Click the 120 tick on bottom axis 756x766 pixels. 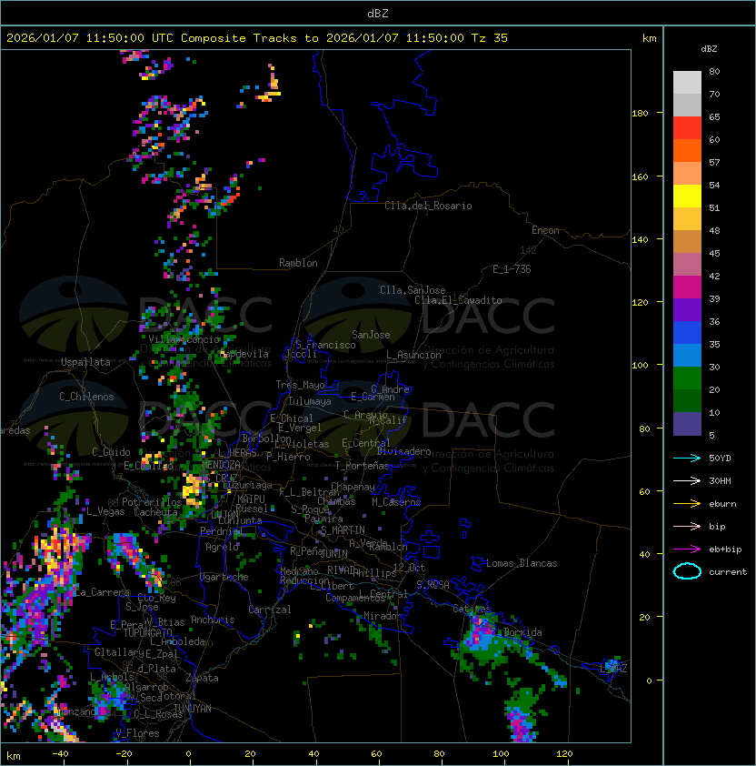pos(564,754)
